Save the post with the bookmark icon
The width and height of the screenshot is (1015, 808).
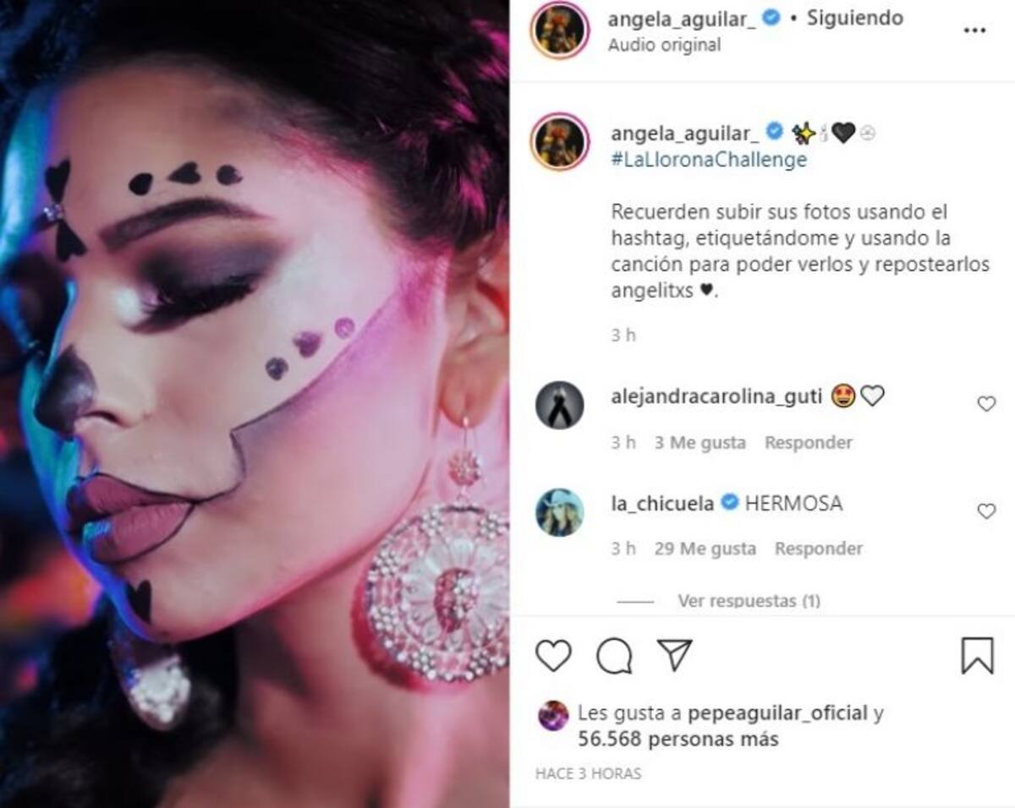[977, 655]
